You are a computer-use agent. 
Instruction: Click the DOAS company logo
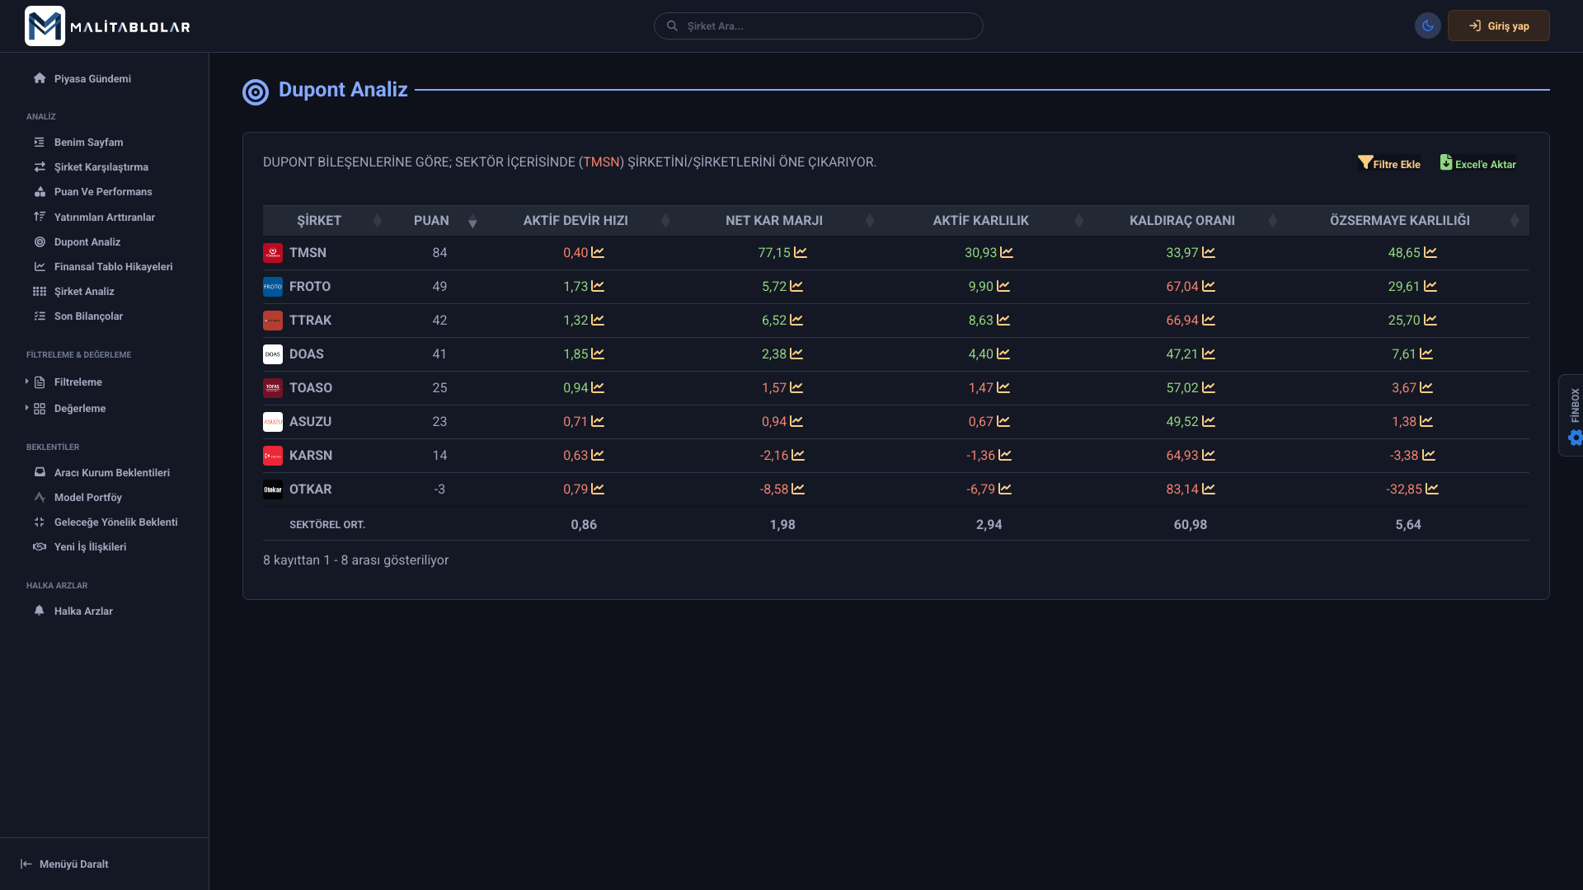click(x=273, y=354)
